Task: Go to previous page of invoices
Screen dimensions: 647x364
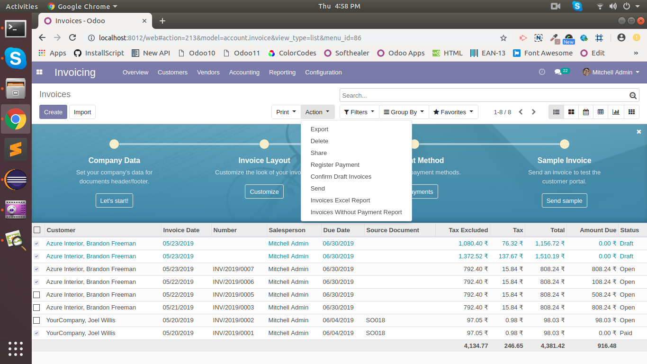Action: [x=521, y=112]
